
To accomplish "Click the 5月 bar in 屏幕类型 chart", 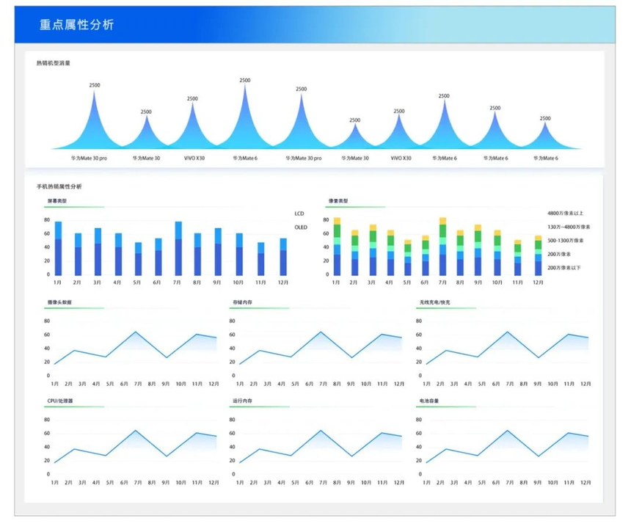I will tap(138, 259).
